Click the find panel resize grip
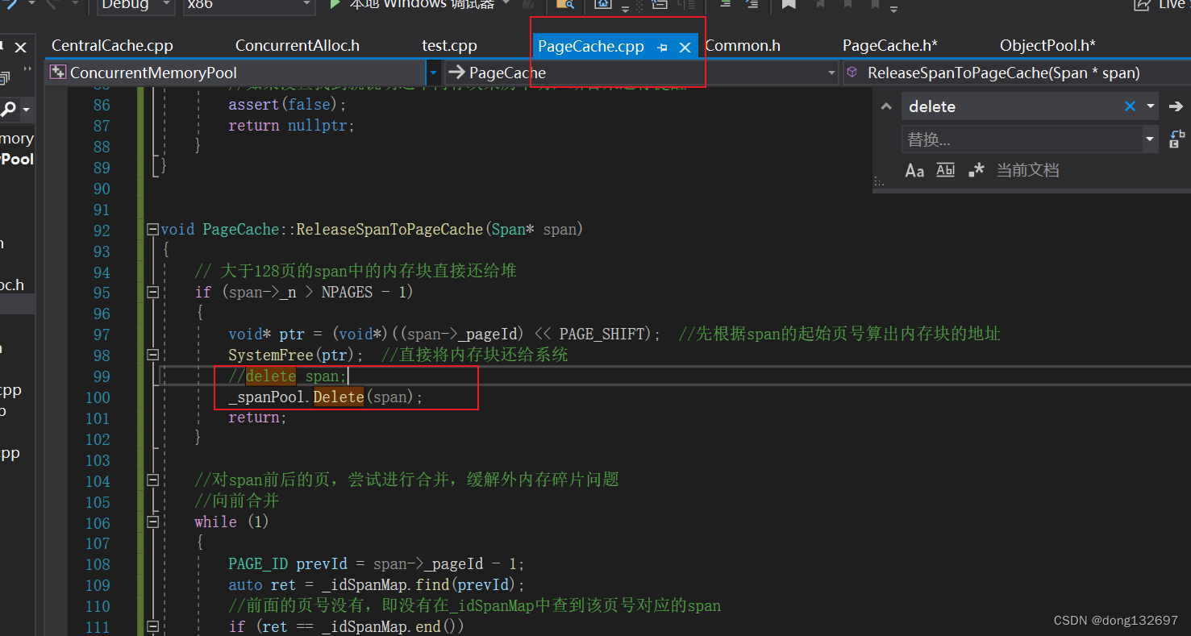 point(879,183)
